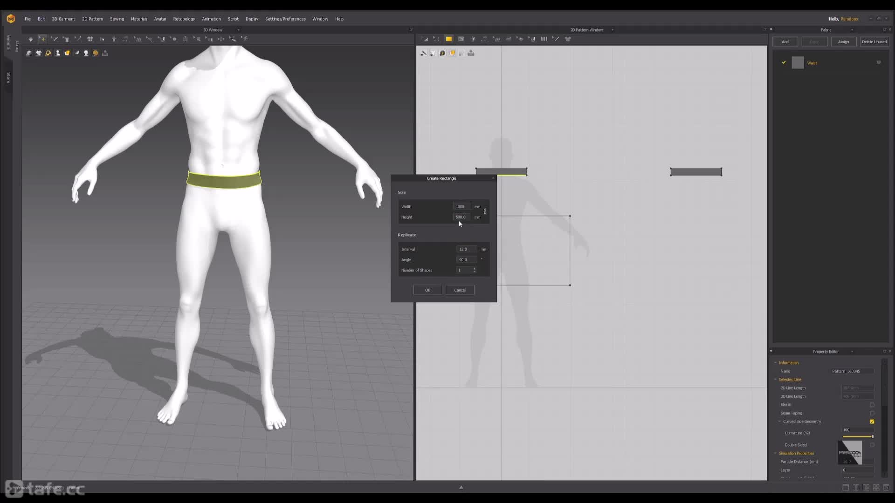Image resolution: width=895 pixels, height=503 pixels.
Task: Collapse the Curved Side Geometry group
Action: click(779, 421)
